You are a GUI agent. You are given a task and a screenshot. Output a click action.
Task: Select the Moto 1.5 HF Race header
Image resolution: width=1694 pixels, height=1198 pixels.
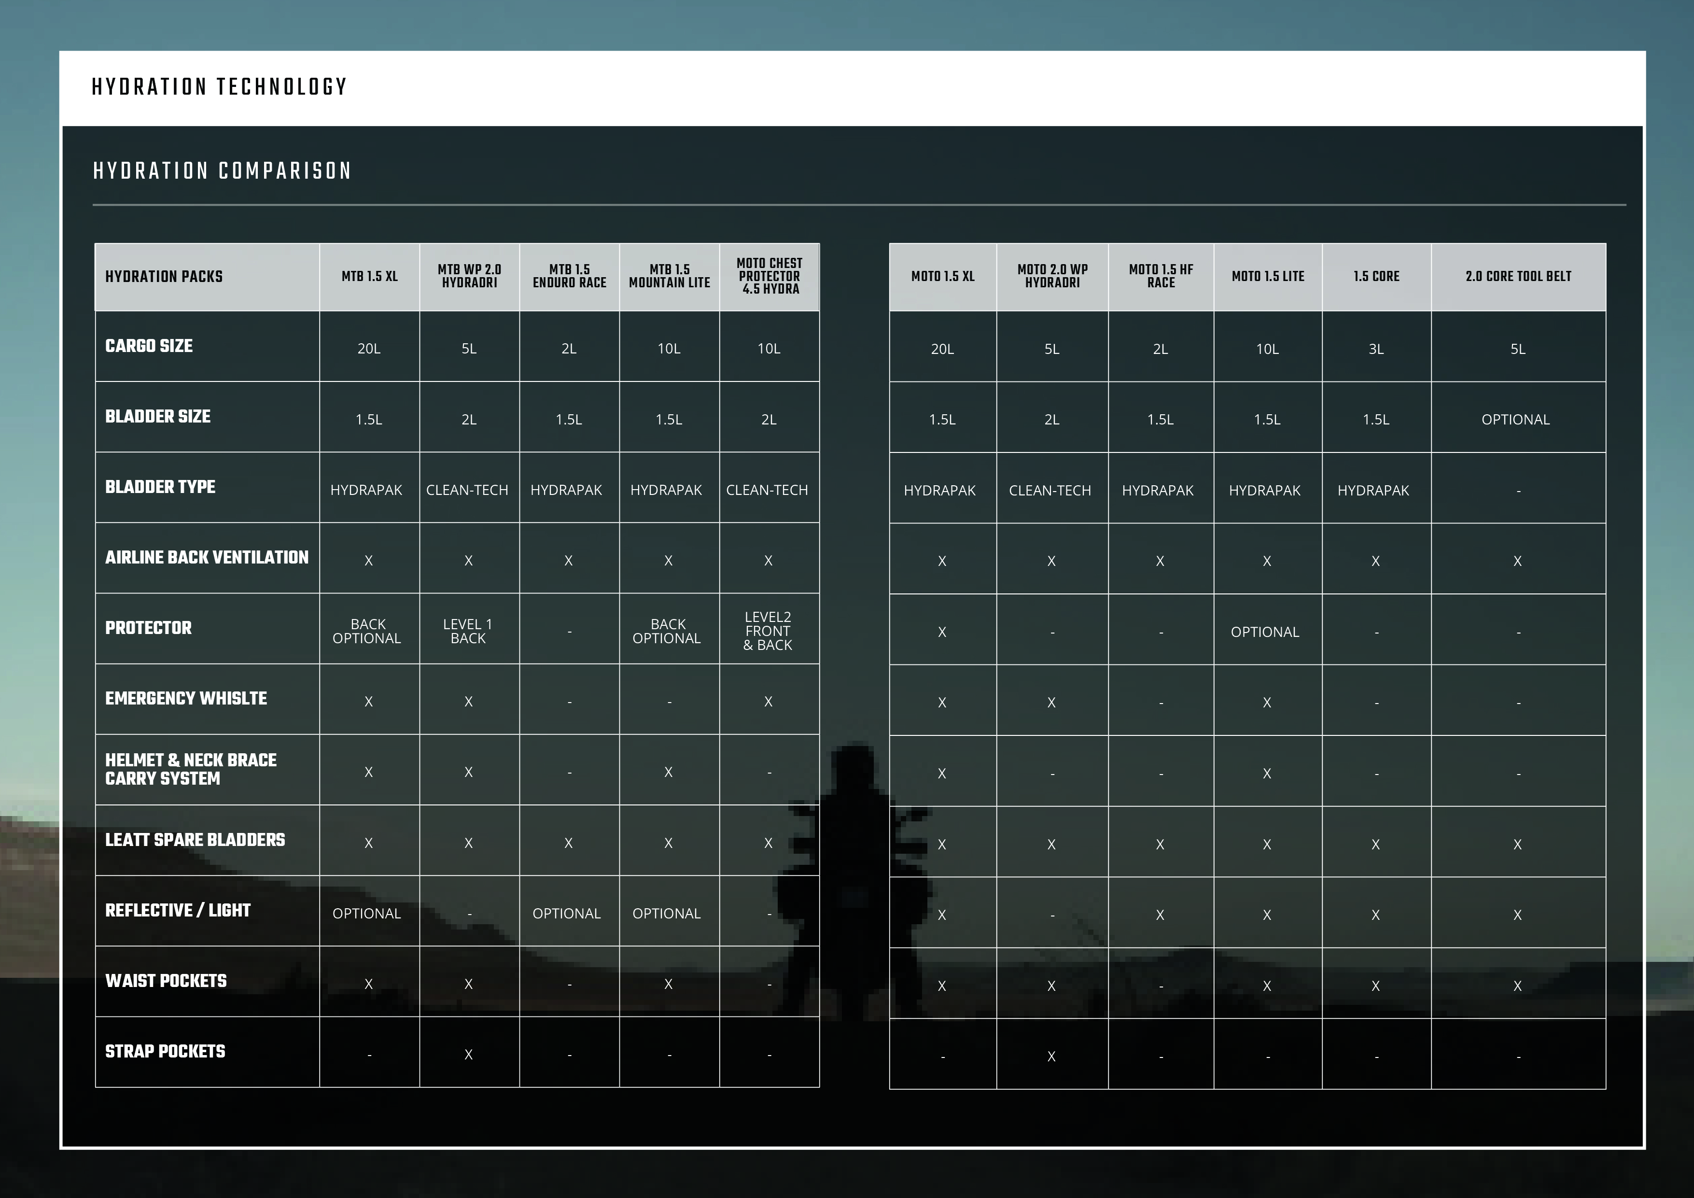tap(1161, 276)
